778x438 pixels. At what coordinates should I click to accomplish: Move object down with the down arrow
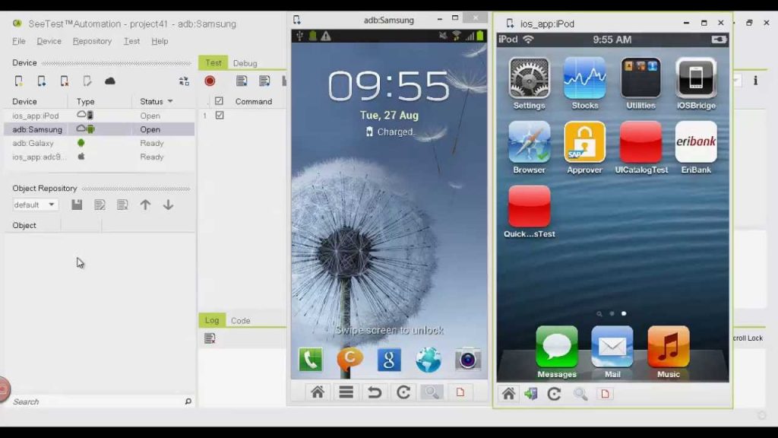pos(168,205)
